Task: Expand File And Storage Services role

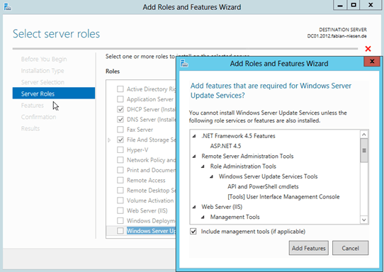Action: point(109,140)
